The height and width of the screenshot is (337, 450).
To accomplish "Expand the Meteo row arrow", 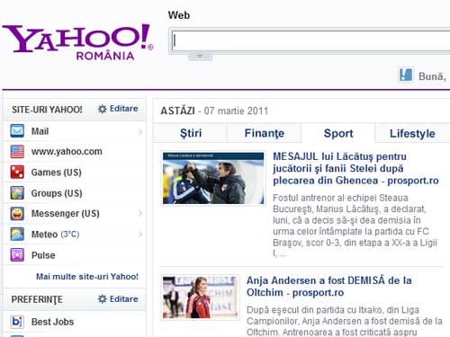I will click(x=140, y=235).
